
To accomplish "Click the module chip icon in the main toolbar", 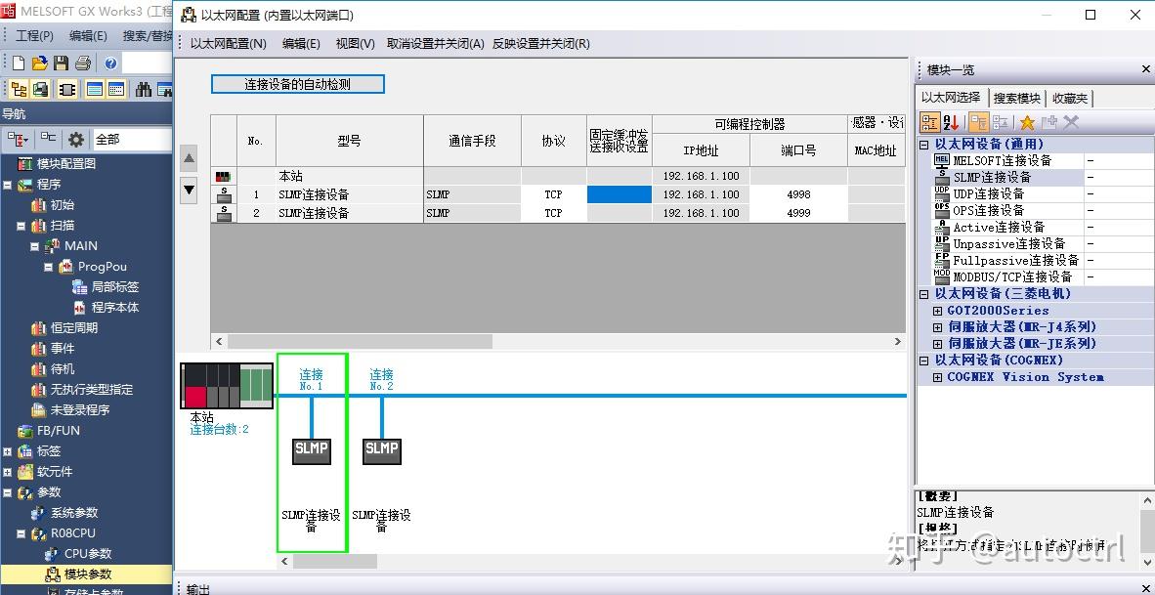I will (66, 90).
